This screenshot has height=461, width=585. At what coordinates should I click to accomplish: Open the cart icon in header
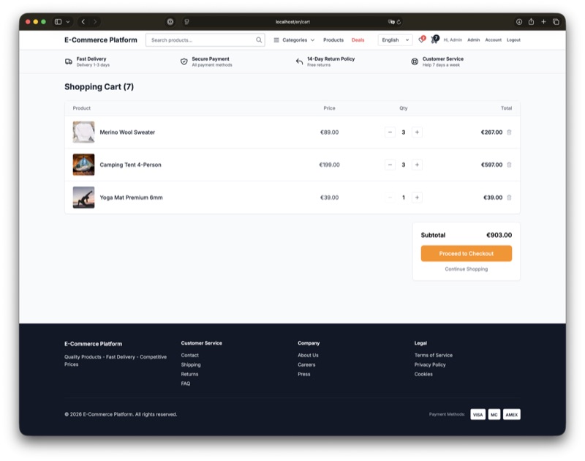point(434,40)
